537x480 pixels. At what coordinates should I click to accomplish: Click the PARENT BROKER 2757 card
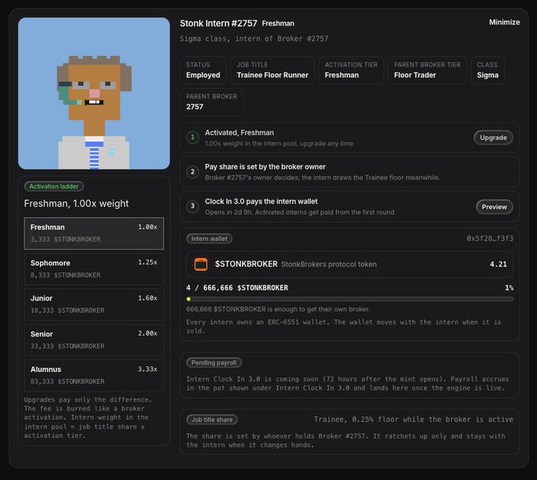coord(212,102)
